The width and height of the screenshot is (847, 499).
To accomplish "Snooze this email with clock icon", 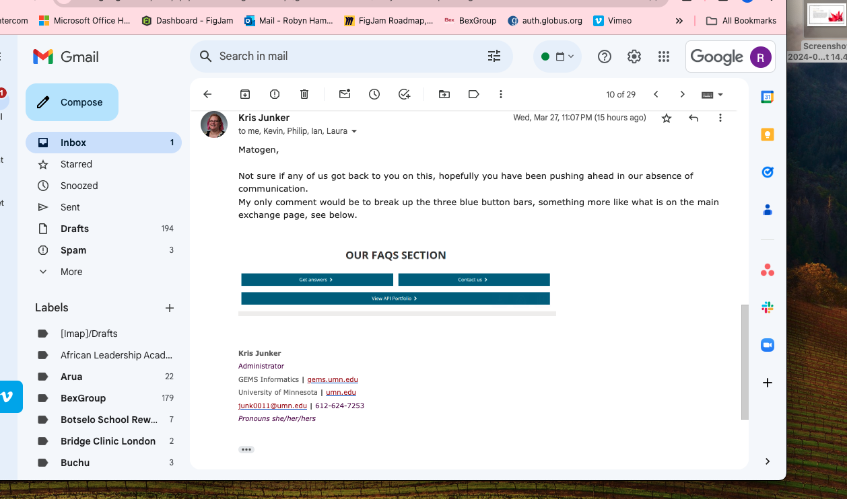I will [x=374, y=95].
